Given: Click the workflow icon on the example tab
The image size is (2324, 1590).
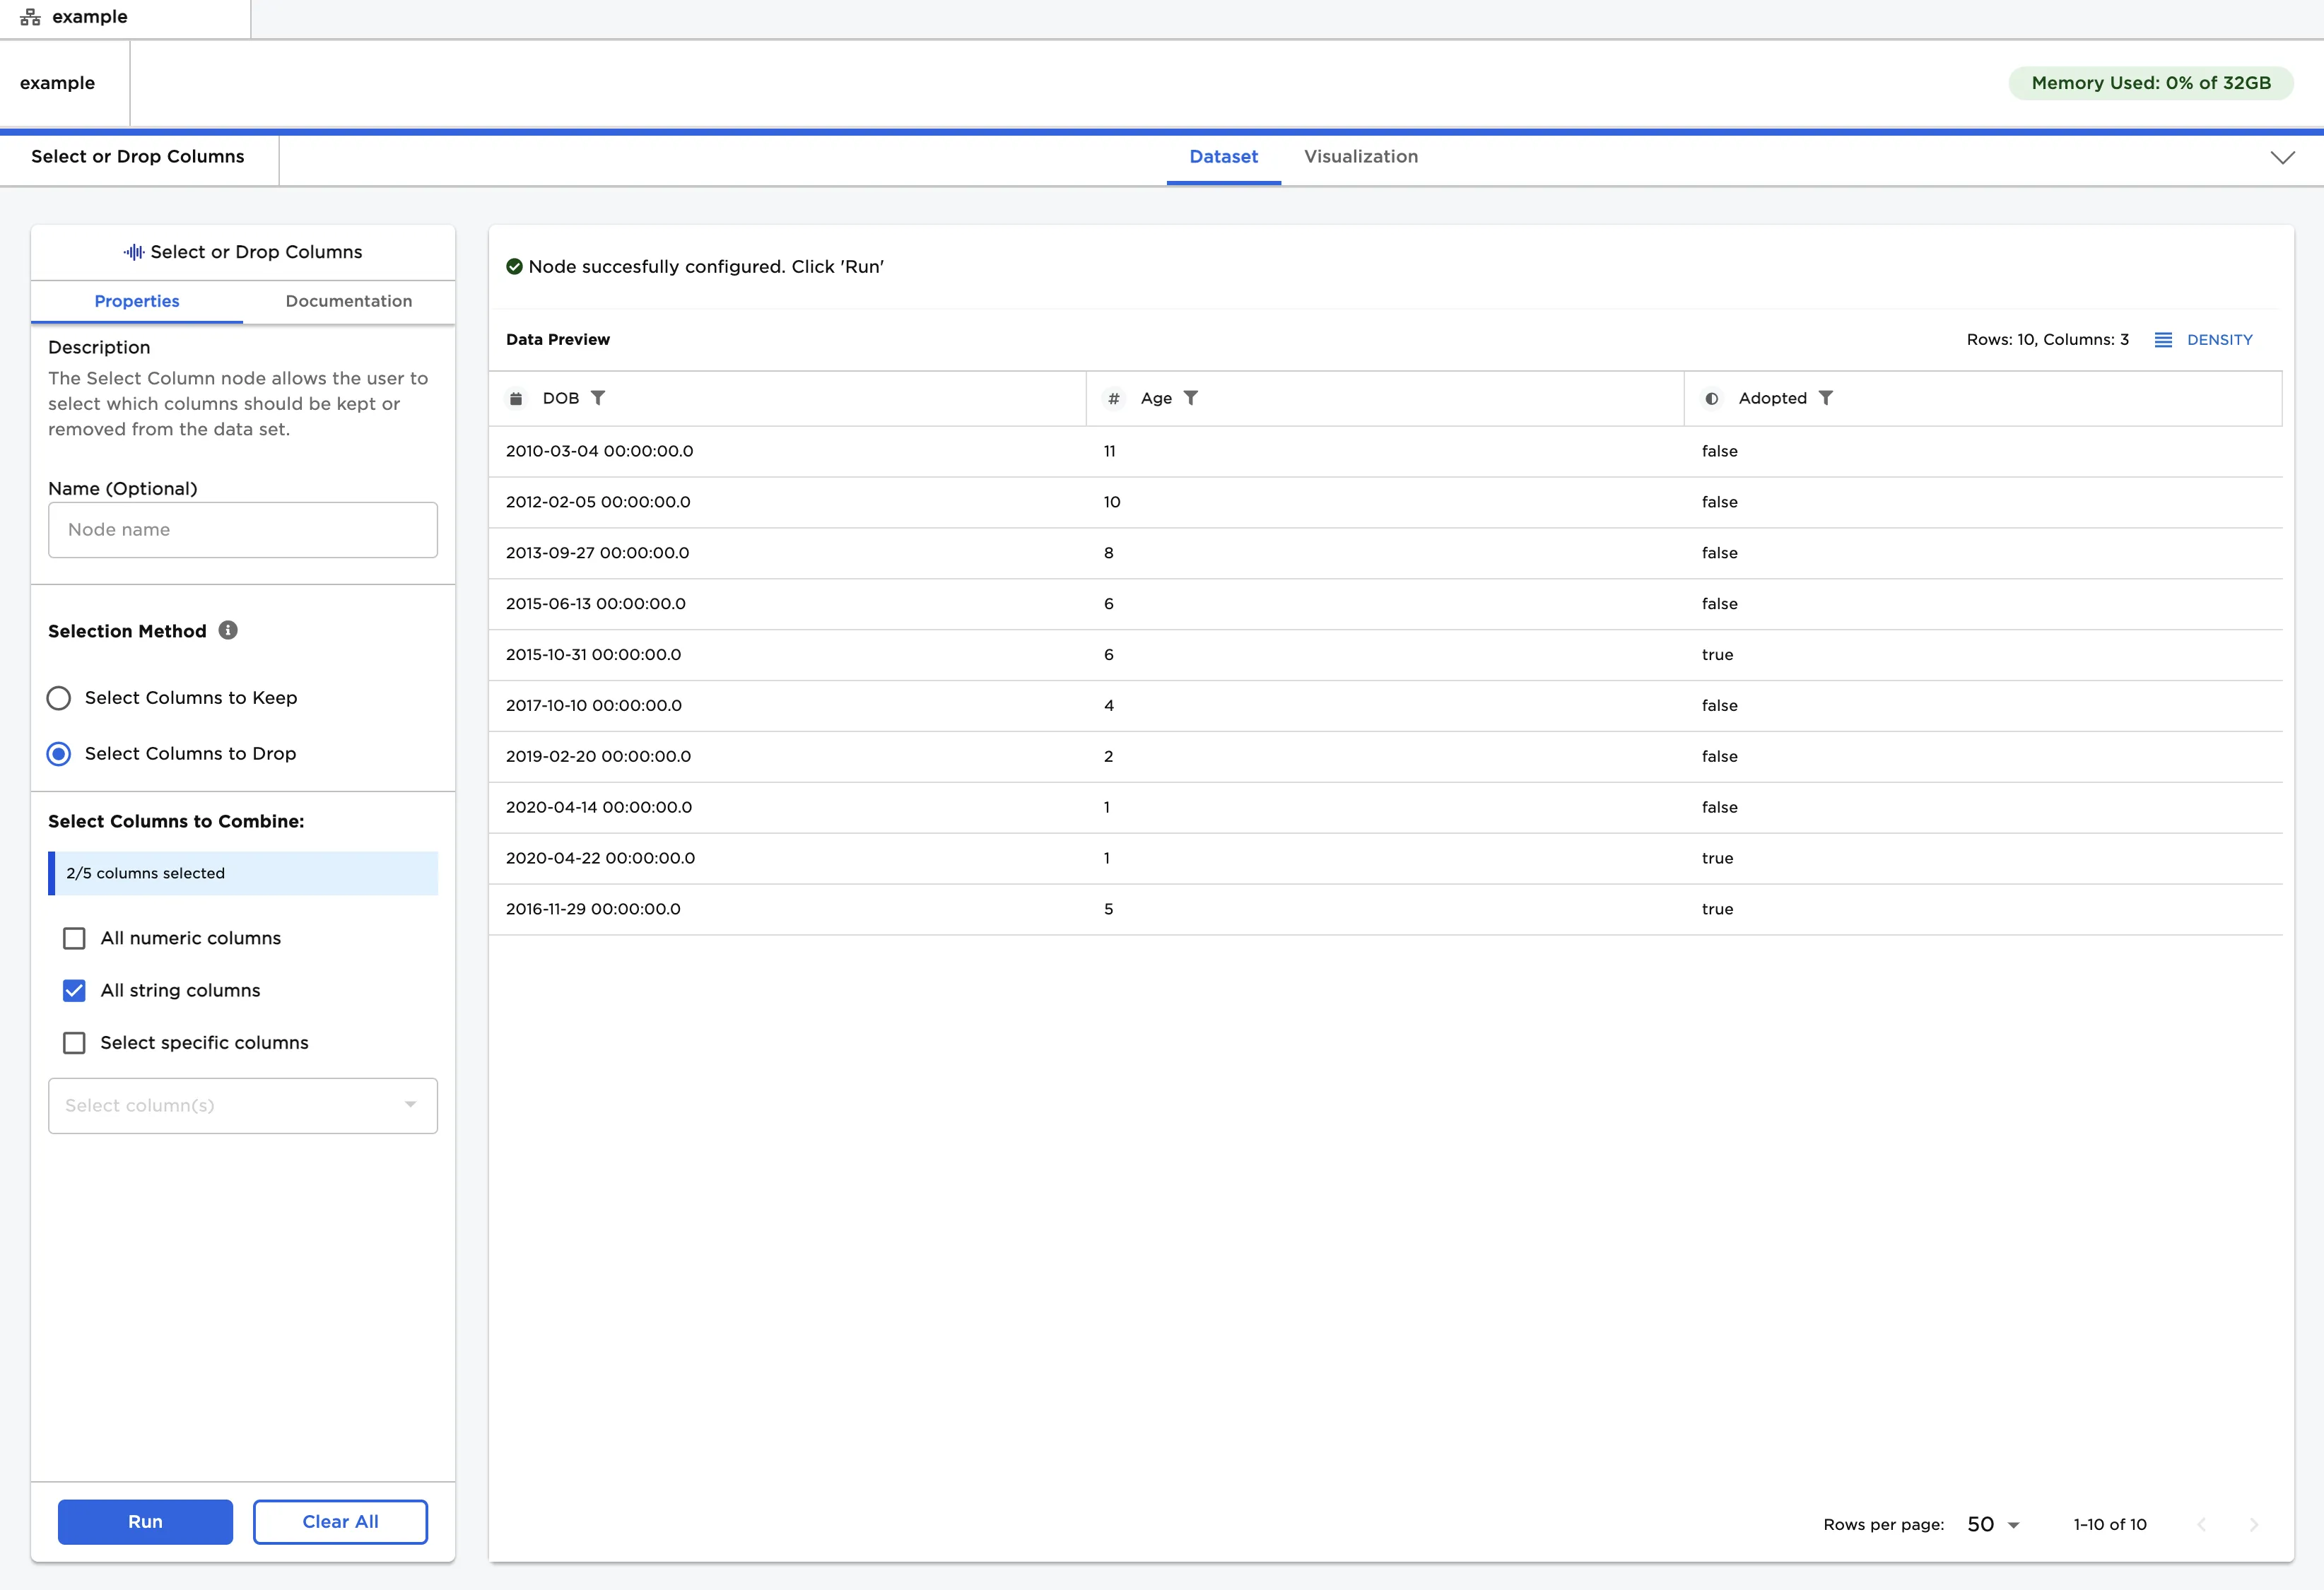Looking at the screenshot, I should pyautogui.click(x=29, y=16).
